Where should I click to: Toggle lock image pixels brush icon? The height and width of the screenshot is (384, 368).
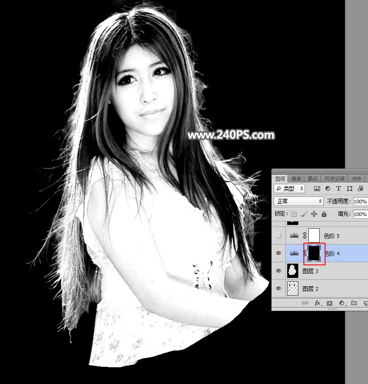[304, 214]
